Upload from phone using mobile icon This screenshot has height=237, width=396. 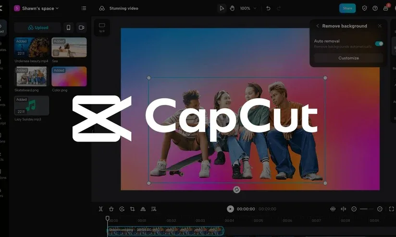pyautogui.click(x=68, y=27)
